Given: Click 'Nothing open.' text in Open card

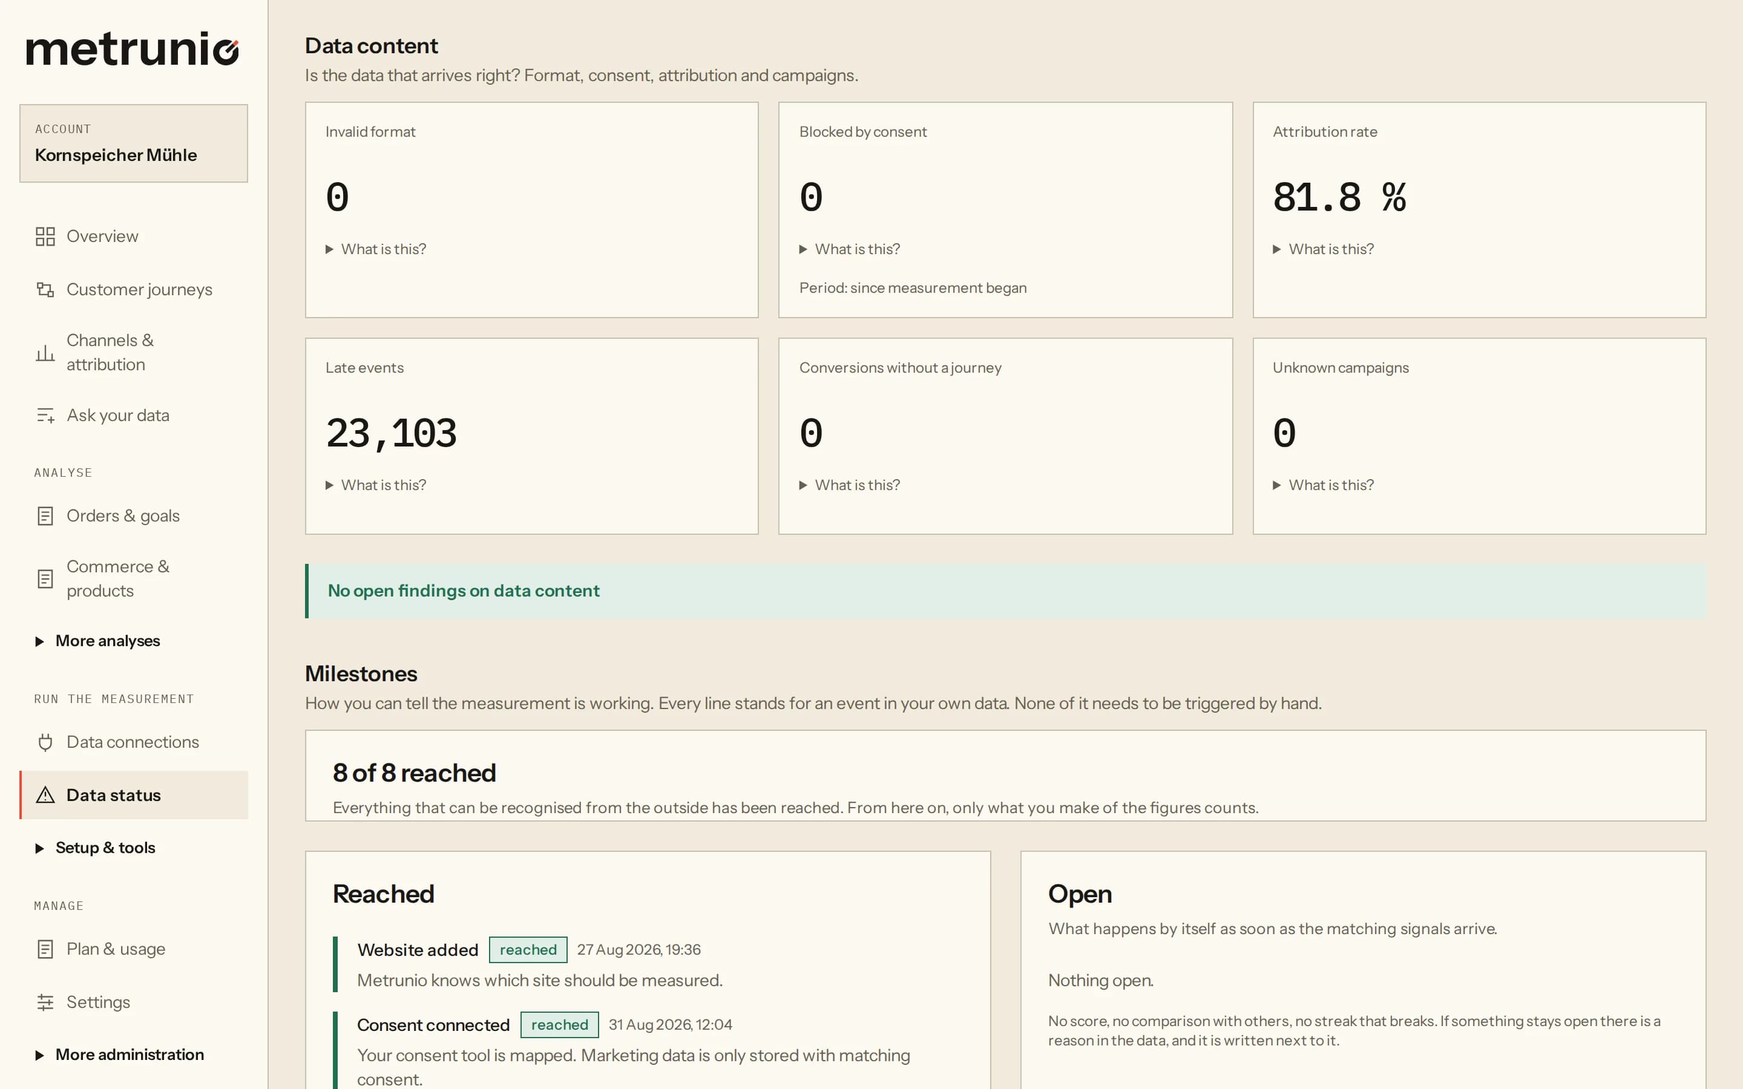Looking at the screenshot, I should pyautogui.click(x=1100, y=981).
